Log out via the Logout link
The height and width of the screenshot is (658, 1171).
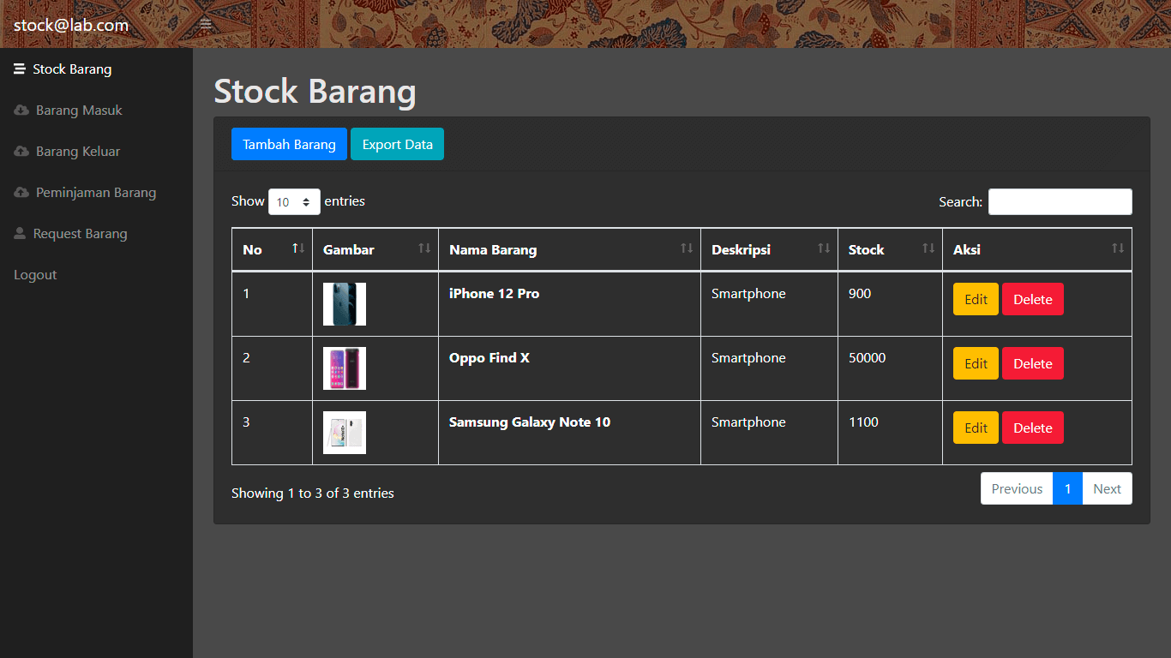pos(35,275)
